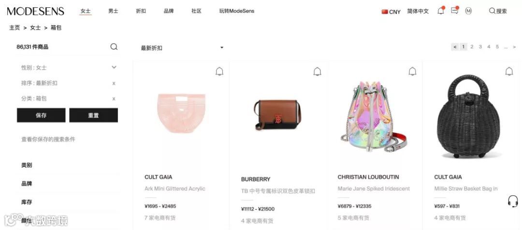This screenshot has height=230, width=522.
Task: Open the notifications bell in the header
Action: (x=441, y=11)
